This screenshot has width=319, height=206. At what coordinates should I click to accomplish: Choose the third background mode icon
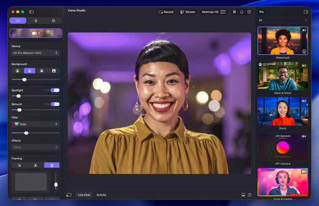click(42, 70)
